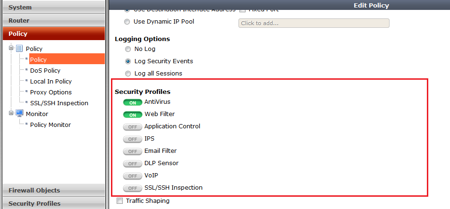Collapse the Policy tree node
The image size is (450, 209).
pos(11,48)
